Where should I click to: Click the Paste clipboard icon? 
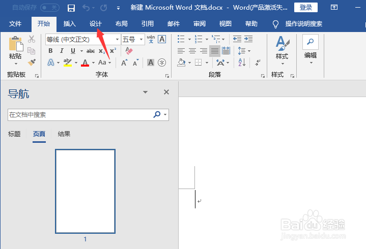pos(16,44)
